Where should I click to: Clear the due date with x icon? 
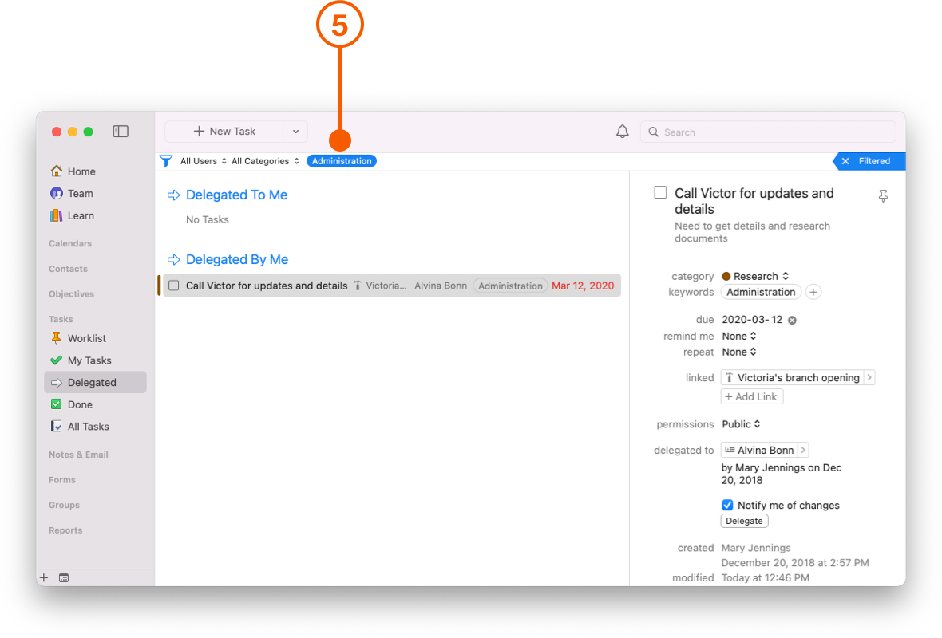tap(792, 321)
